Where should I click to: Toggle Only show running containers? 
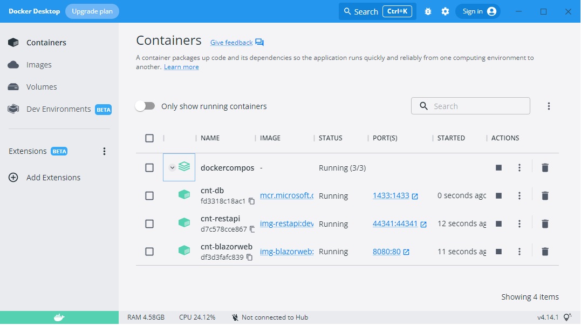(x=145, y=106)
